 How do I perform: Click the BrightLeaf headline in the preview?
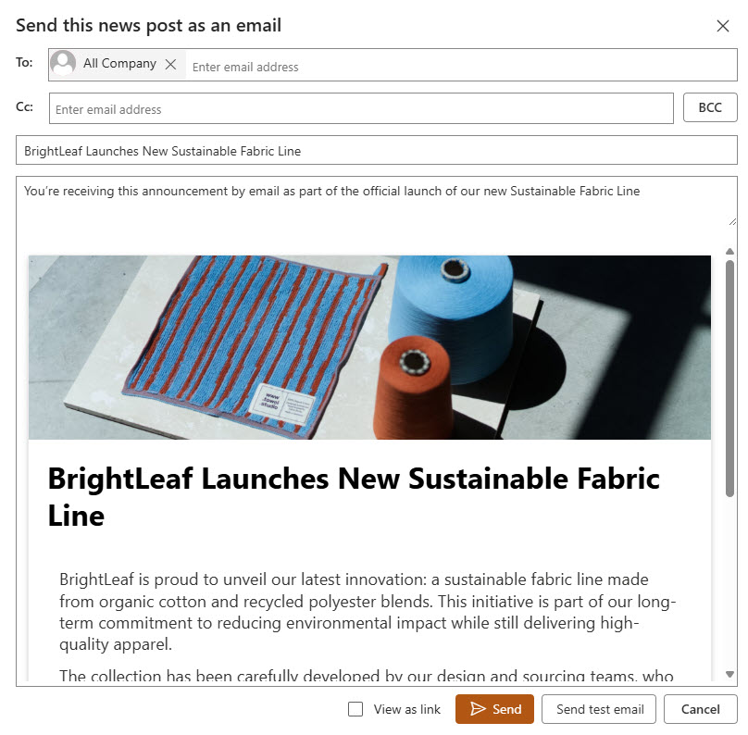[353, 496]
